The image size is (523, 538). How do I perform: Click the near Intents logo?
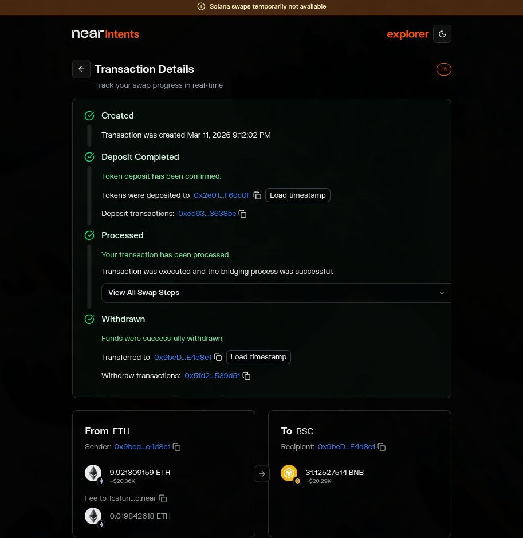(105, 34)
